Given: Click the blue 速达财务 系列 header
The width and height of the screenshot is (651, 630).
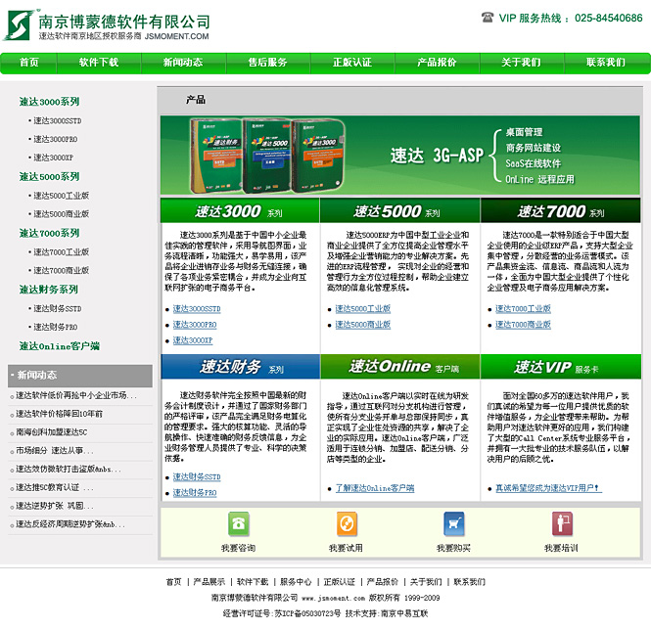Looking at the screenshot, I should click(241, 367).
